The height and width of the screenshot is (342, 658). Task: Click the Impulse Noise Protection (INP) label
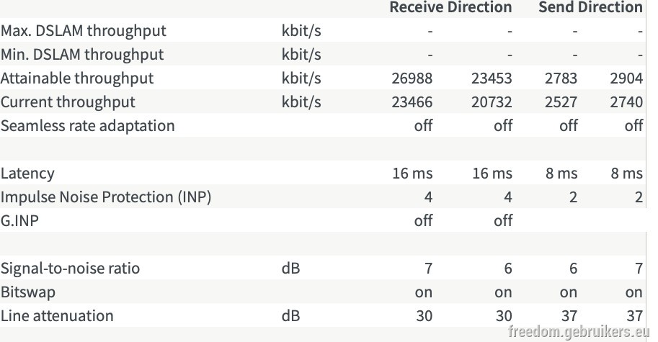point(106,197)
